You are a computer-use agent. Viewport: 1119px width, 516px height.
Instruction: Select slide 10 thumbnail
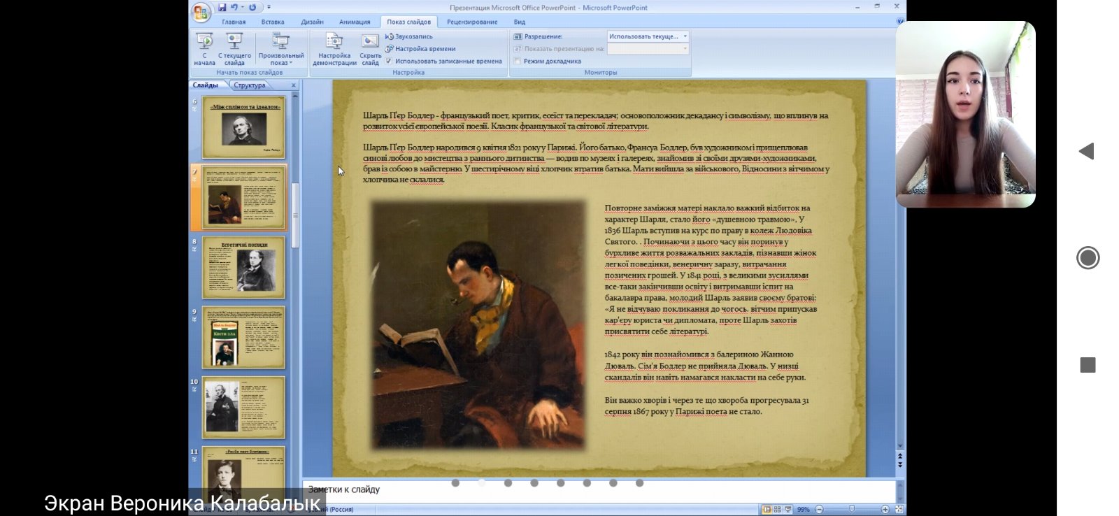(x=244, y=408)
